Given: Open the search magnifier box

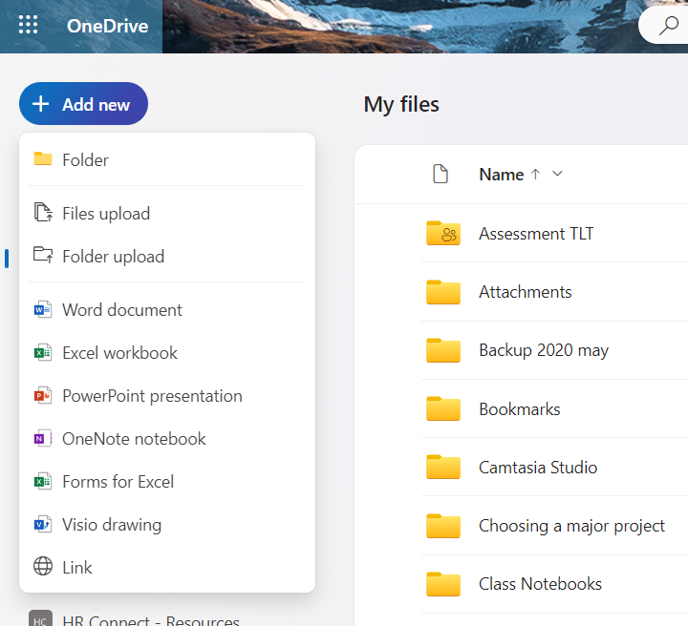Looking at the screenshot, I should (669, 26).
